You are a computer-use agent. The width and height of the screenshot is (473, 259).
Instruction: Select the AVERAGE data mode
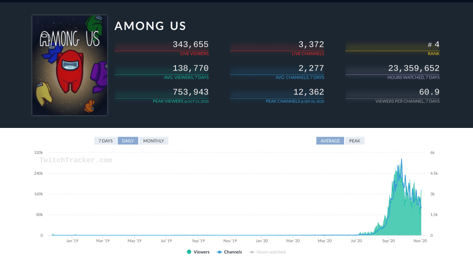[x=330, y=141]
